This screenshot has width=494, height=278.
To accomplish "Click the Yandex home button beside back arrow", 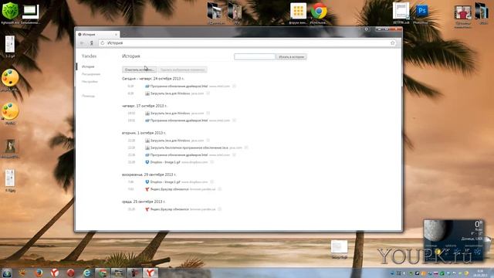I will 92,43.
